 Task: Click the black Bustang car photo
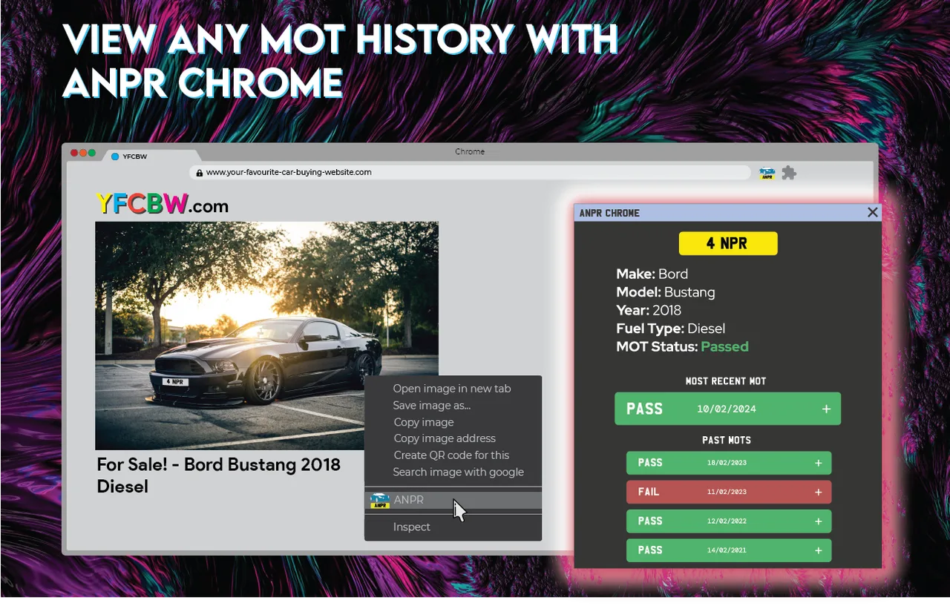[x=266, y=335]
